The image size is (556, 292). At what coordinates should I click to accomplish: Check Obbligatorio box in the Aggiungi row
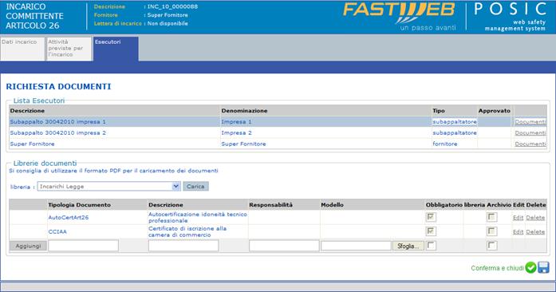431,245
